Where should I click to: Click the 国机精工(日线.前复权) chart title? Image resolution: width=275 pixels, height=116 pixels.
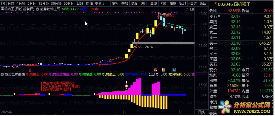18,9
